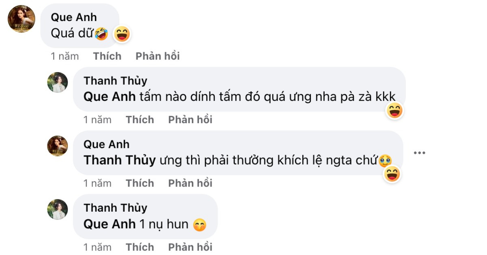Image resolution: width=487 pixels, height=255 pixels.
Task: Open the "1 năm" timestamp under the last reply
Action: (x=97, y=246)
